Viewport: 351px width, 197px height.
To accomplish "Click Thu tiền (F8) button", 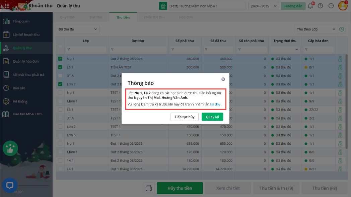I will point(325,188).
